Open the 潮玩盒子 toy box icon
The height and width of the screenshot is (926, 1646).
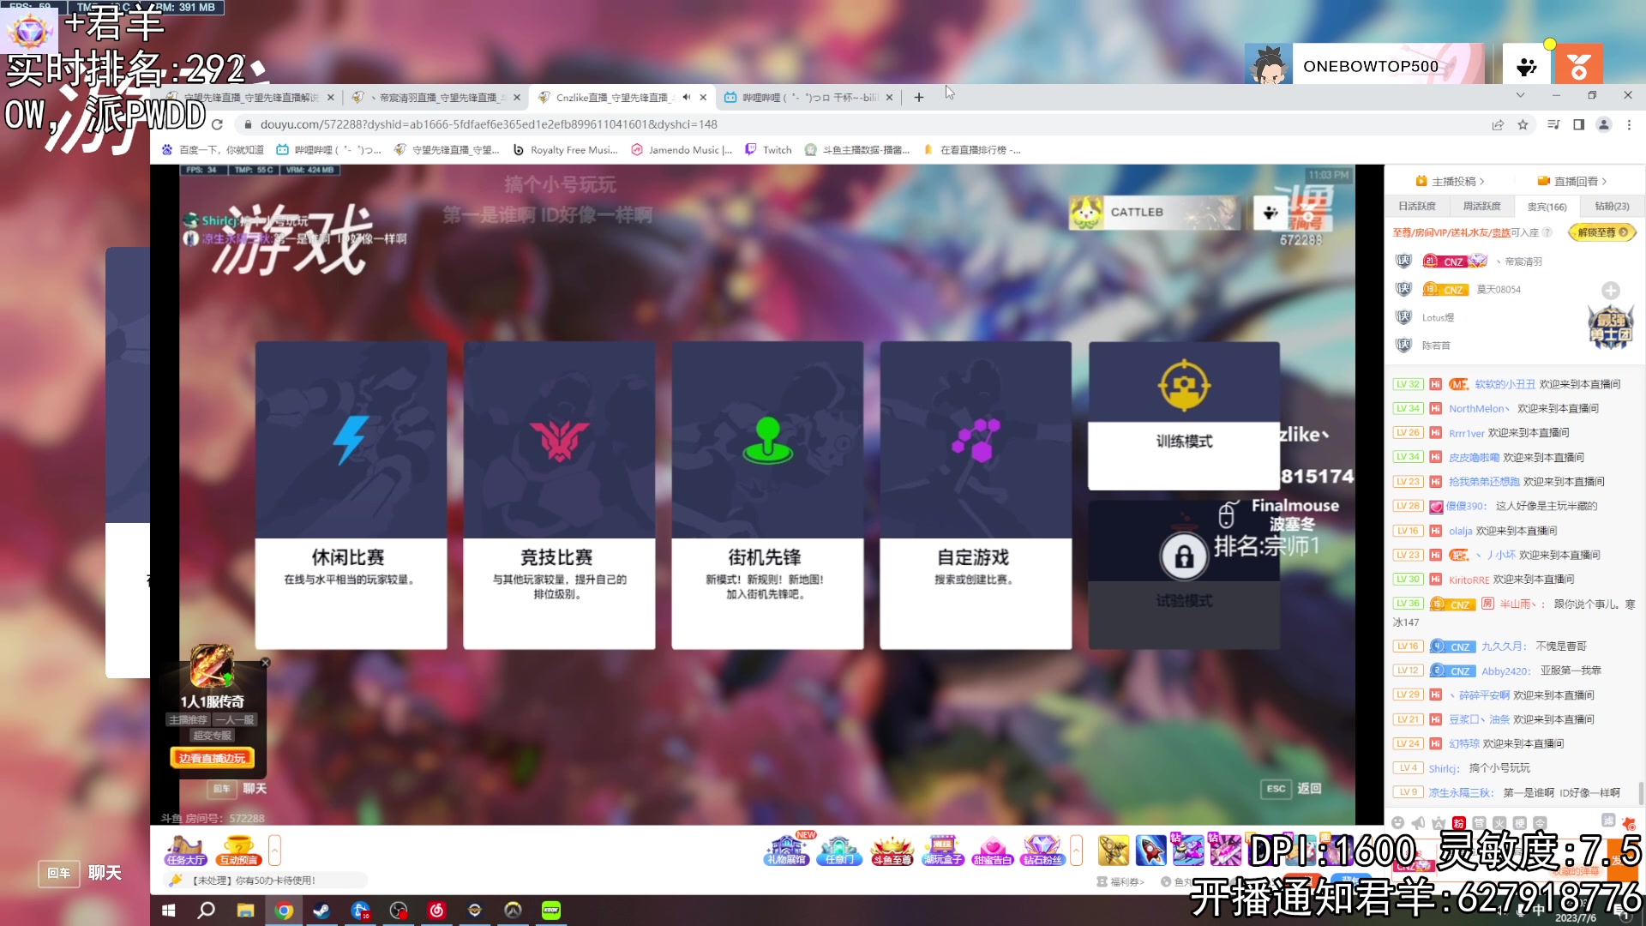tap(943, 850)
